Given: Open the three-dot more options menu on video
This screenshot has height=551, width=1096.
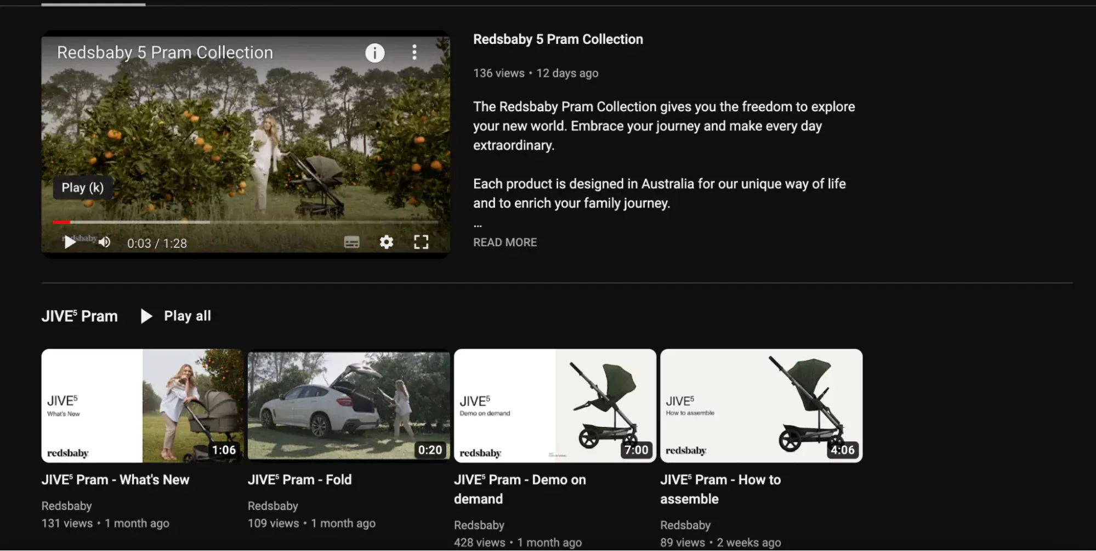Looking at the screenshot, I should coord(414,53).
